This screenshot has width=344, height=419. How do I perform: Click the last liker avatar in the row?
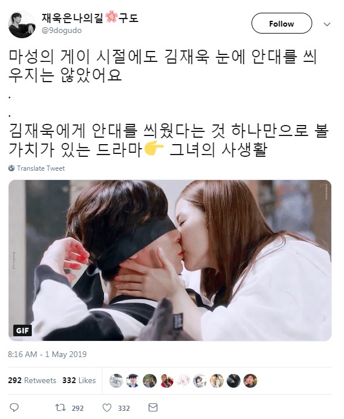coord(250,381)
